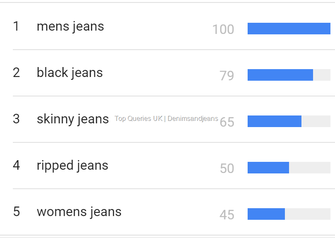Click rank number 4 in the list
Image resolution: width=335 pixels, height=238 pixels.
point(16,166)
